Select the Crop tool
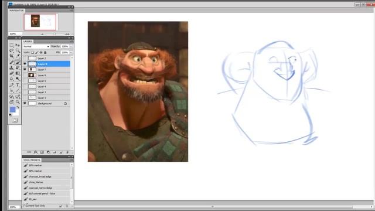Image resolution: width=375 pixels, height=211 pixels. [x=12, y=56]
